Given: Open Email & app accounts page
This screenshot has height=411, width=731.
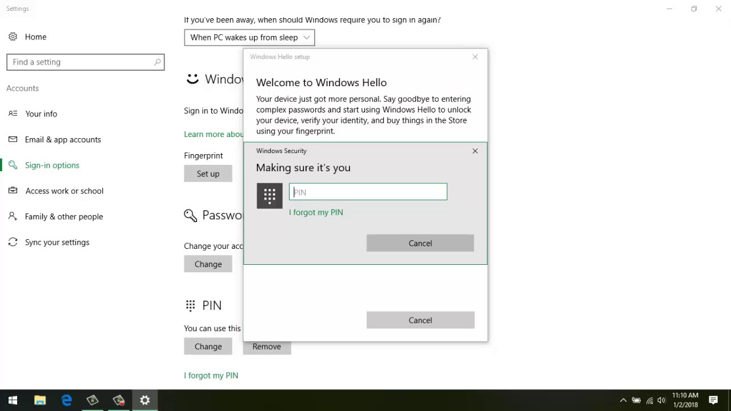Looking at the screenshot, I should pyautogui.click(x=63, y=139).
